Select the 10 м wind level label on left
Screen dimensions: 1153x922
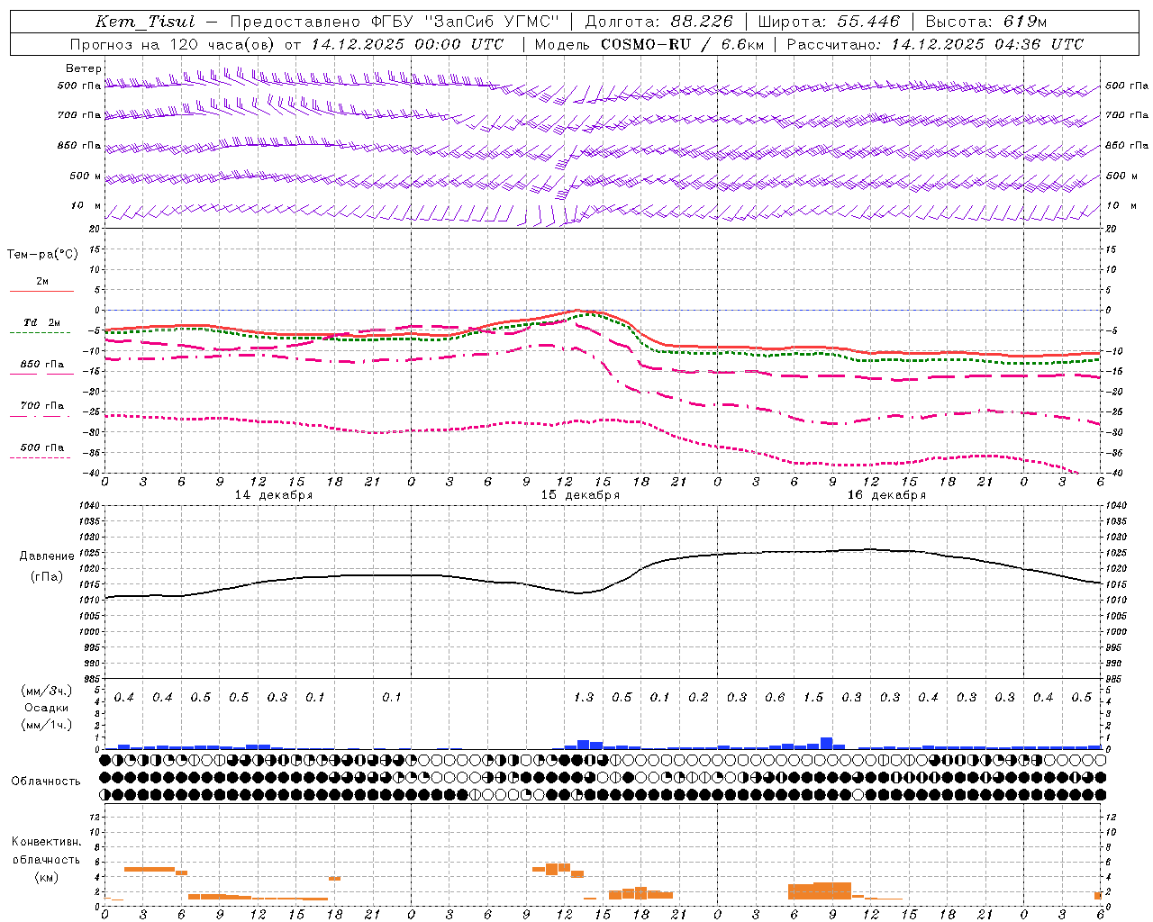pyautogui.click(x=86, y=205)
